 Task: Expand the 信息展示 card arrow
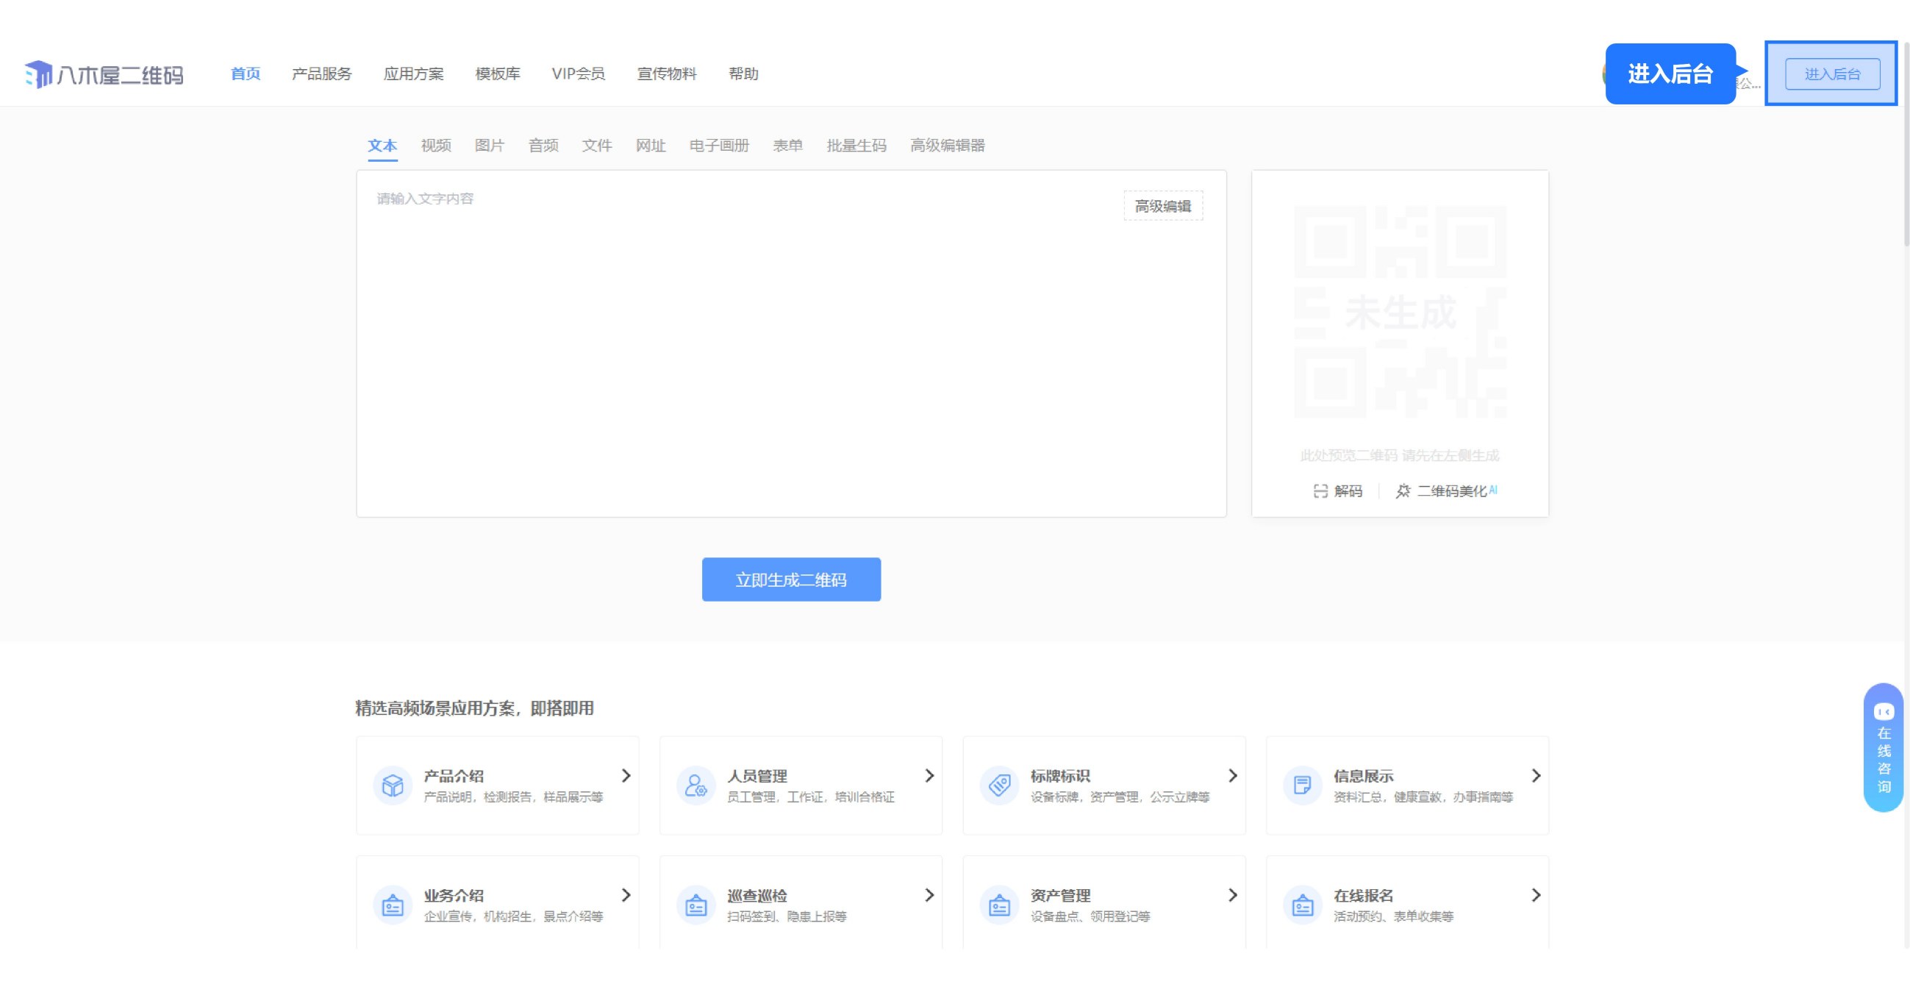tap(1536, 776)
